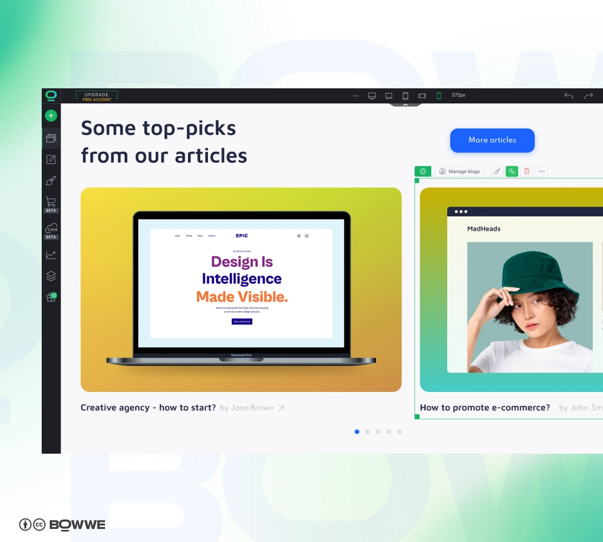Screen dimensions: 603x542
Task: Click the by Jona Brown author text
Action: pyautogui.click(x=247, y=408)
